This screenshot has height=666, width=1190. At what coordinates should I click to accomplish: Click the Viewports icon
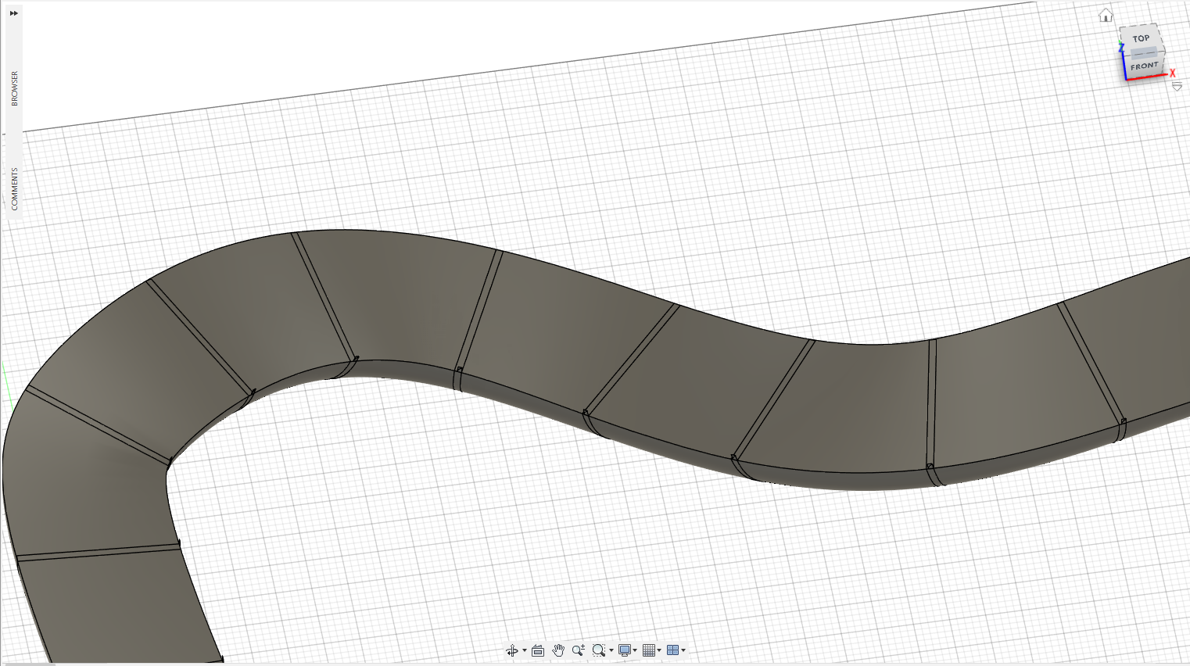tap(674, 650)
